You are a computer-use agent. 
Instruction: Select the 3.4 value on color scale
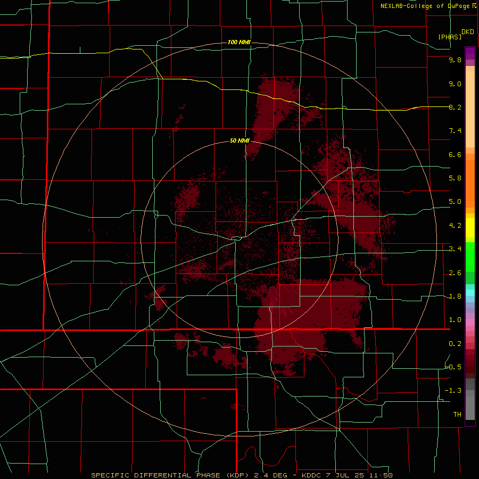455,249
